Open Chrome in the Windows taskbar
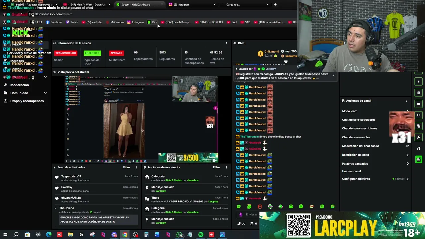The height and width of the screenshot is (239, 425). click(125, 235)
